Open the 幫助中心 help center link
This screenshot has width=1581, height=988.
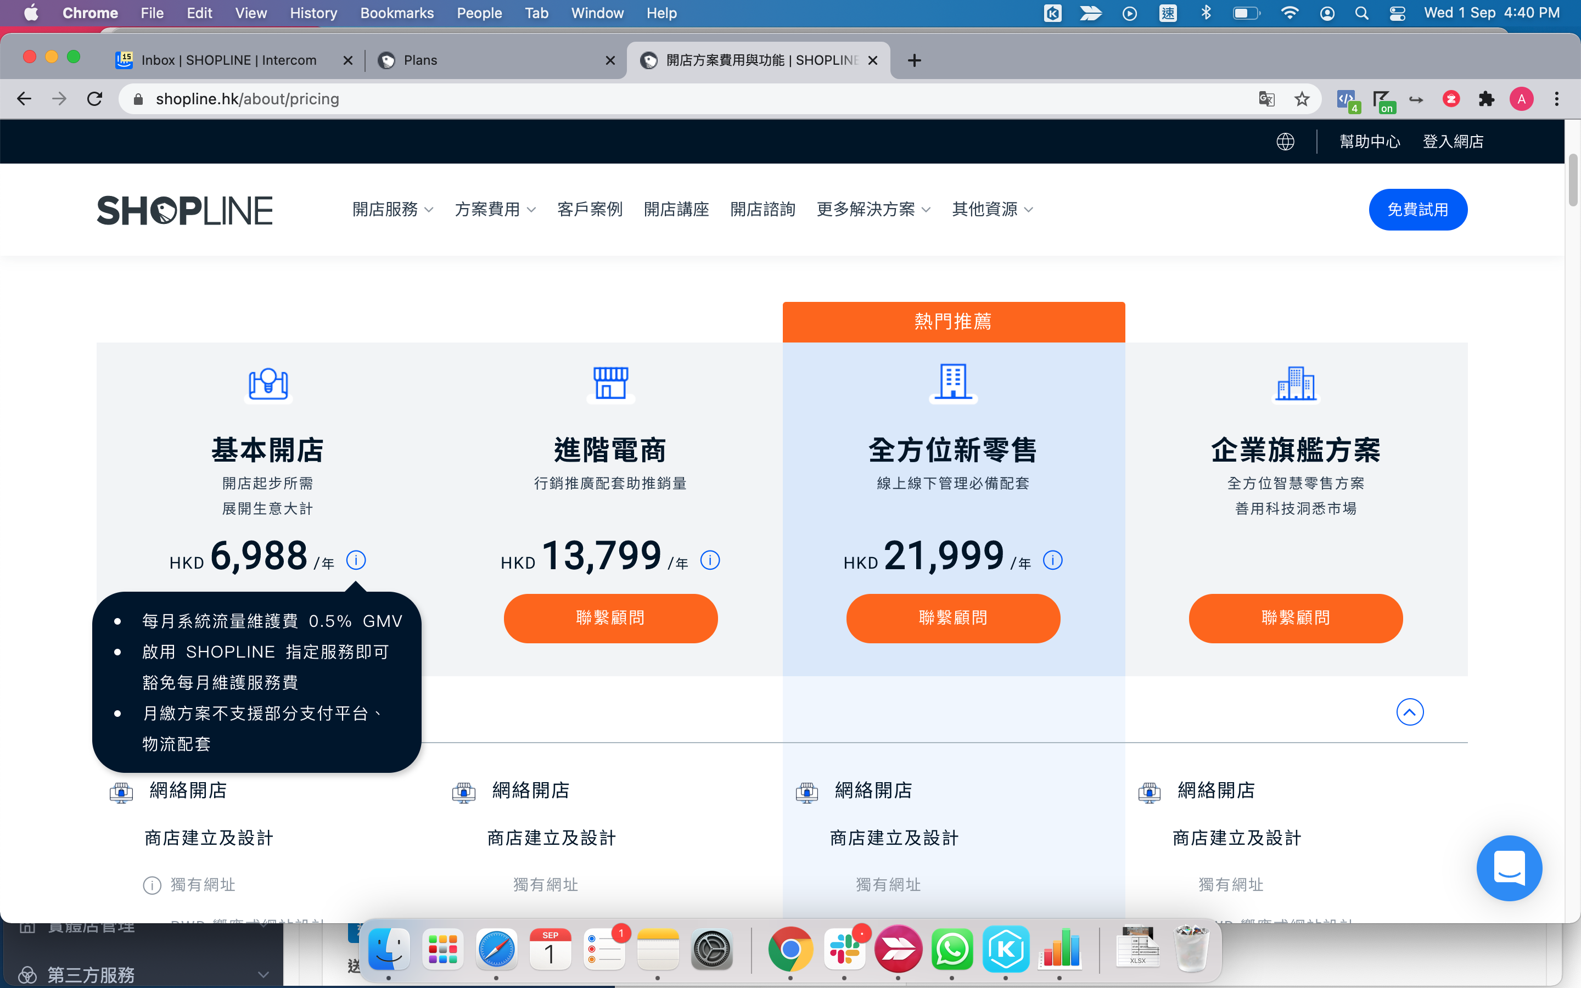(x=1369, y=142)
